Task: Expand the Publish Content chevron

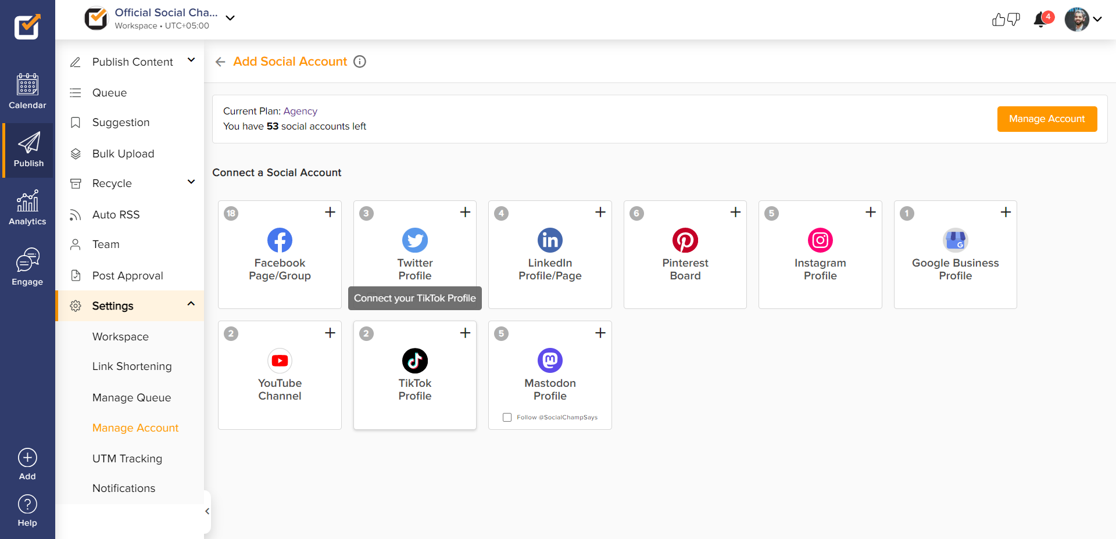Action: coord(191,60)
